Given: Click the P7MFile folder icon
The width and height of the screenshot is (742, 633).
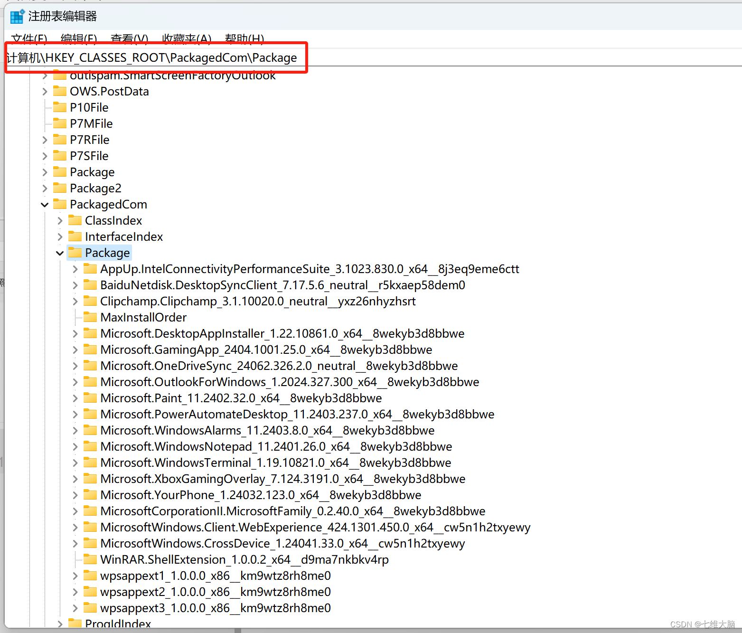Looking at the screenshot, I should [60, 123].
